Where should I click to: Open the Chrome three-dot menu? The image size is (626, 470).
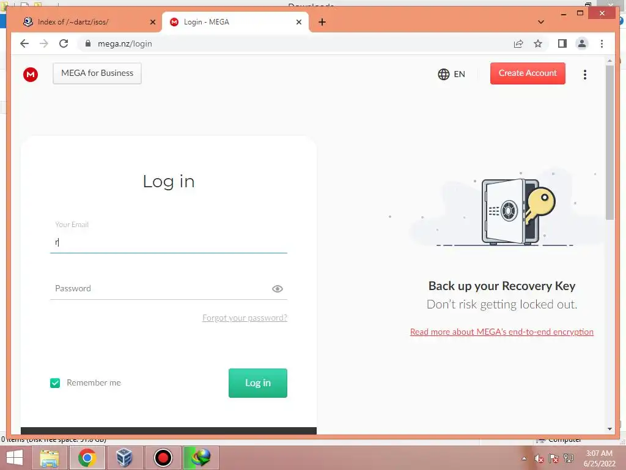[x=602, y=43]
